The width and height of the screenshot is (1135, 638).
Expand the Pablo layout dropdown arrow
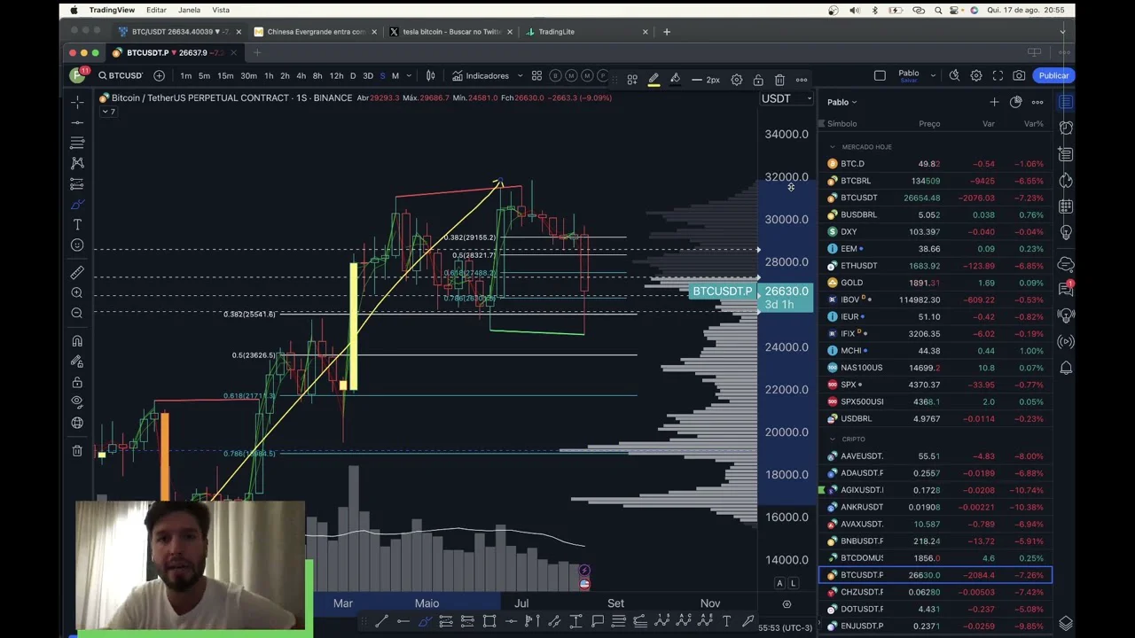click(933, 76)
